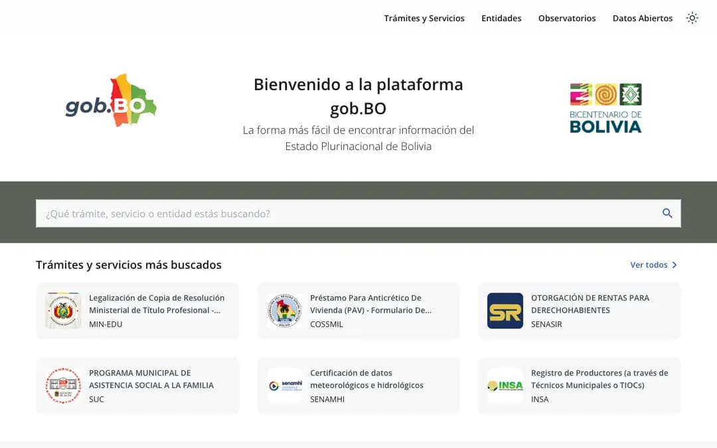The image size is (717, 448).
Task: Click the COSSMIL entity label
Action: coord(327,324)
